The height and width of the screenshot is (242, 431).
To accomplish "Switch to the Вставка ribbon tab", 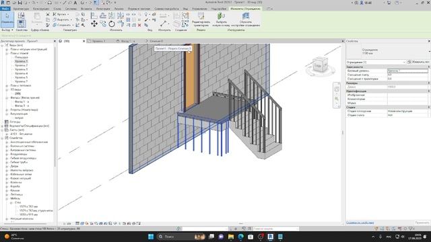I will pos(86,9).
